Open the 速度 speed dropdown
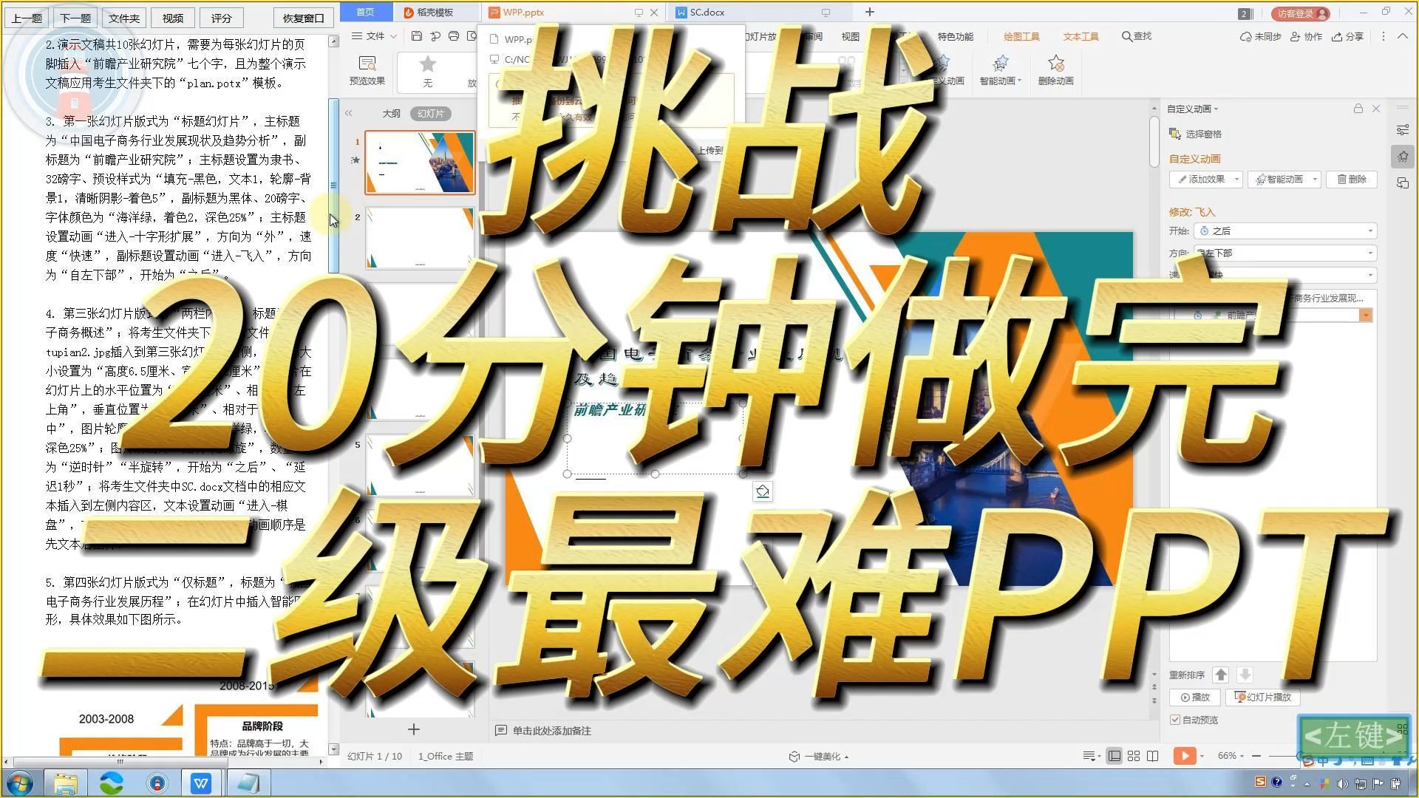This screenshot has height=798, width=1419. (1285, 275)
